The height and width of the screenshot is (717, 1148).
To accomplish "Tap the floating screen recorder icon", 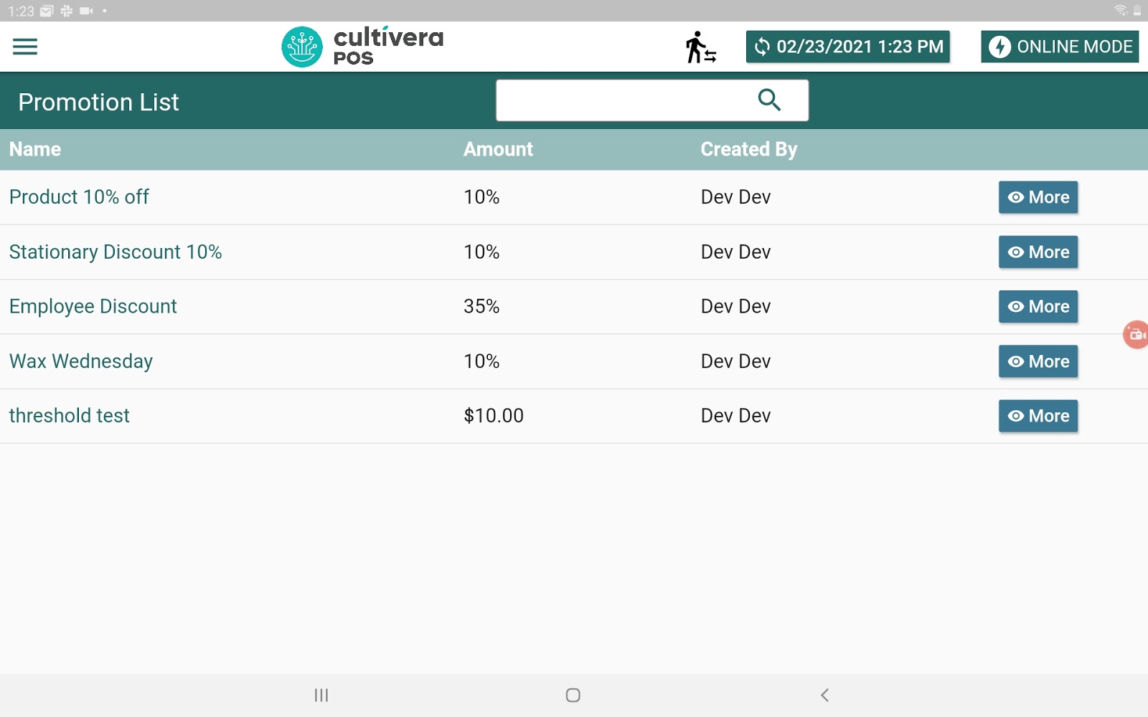I will (x=1136, y=334).
